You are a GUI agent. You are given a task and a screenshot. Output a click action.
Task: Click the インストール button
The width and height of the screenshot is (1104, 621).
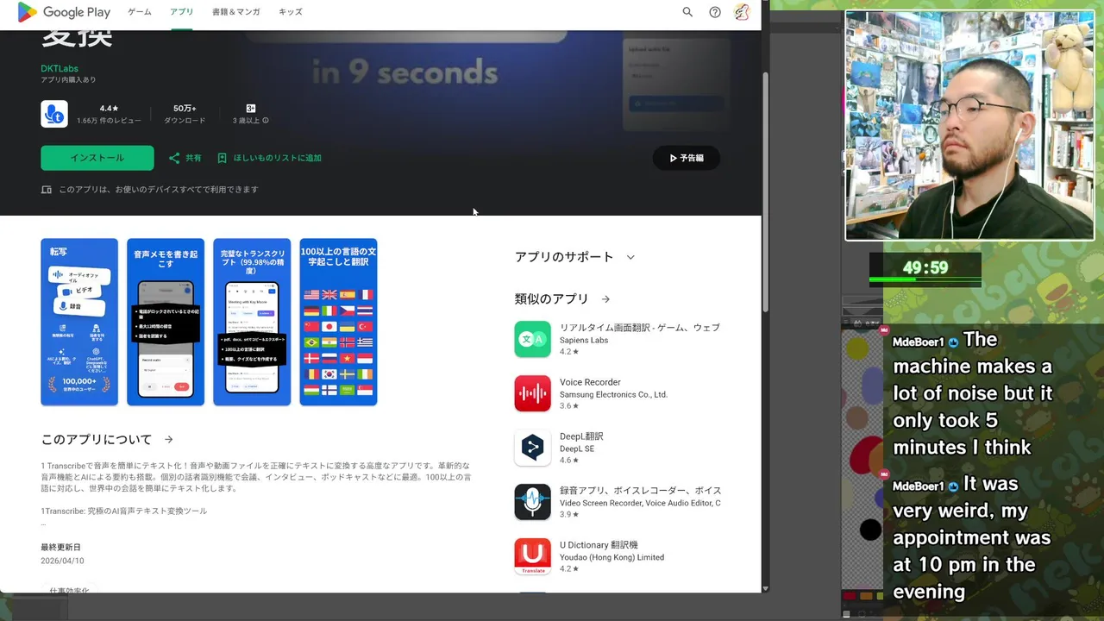(x=97, y=158)
